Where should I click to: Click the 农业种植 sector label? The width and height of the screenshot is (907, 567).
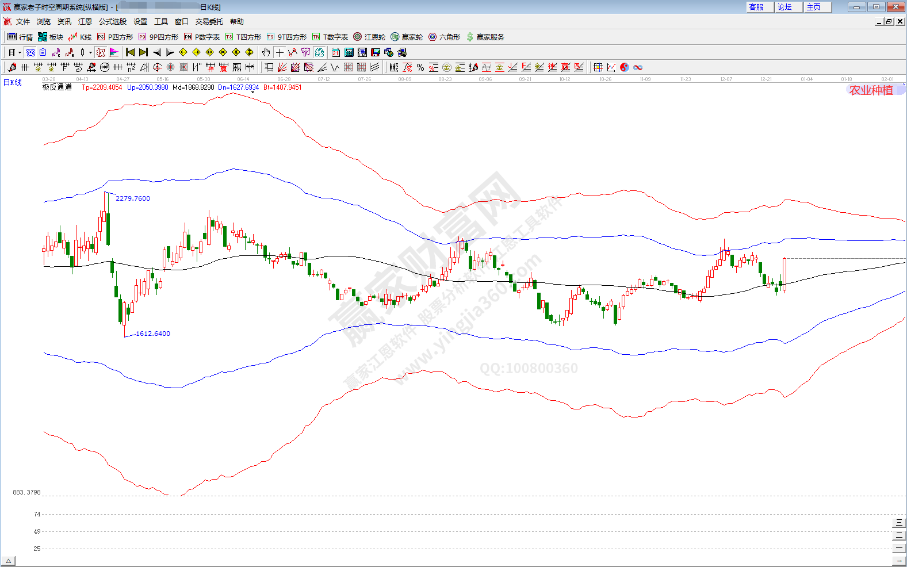[871, 90]
